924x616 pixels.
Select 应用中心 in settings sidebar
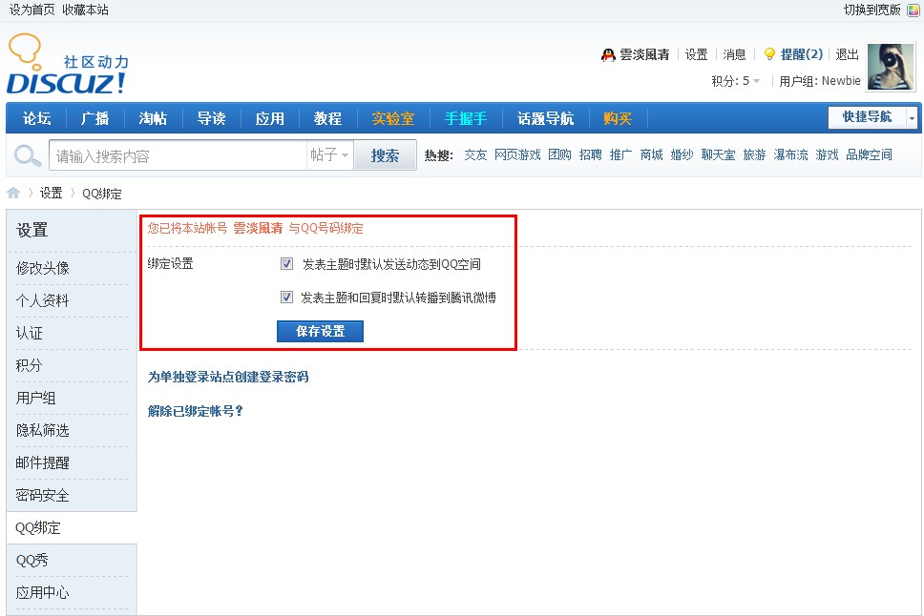coord(42,592)
